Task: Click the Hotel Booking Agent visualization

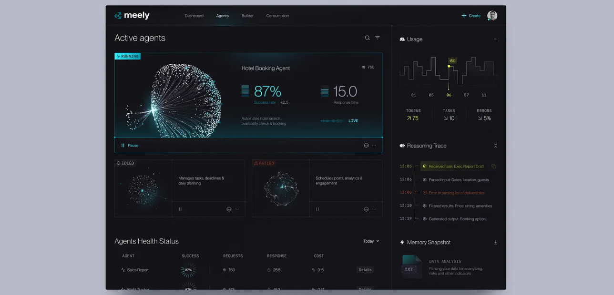Action: tap(174, 100)
